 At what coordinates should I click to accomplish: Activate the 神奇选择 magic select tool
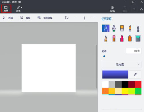click(45, 18)
